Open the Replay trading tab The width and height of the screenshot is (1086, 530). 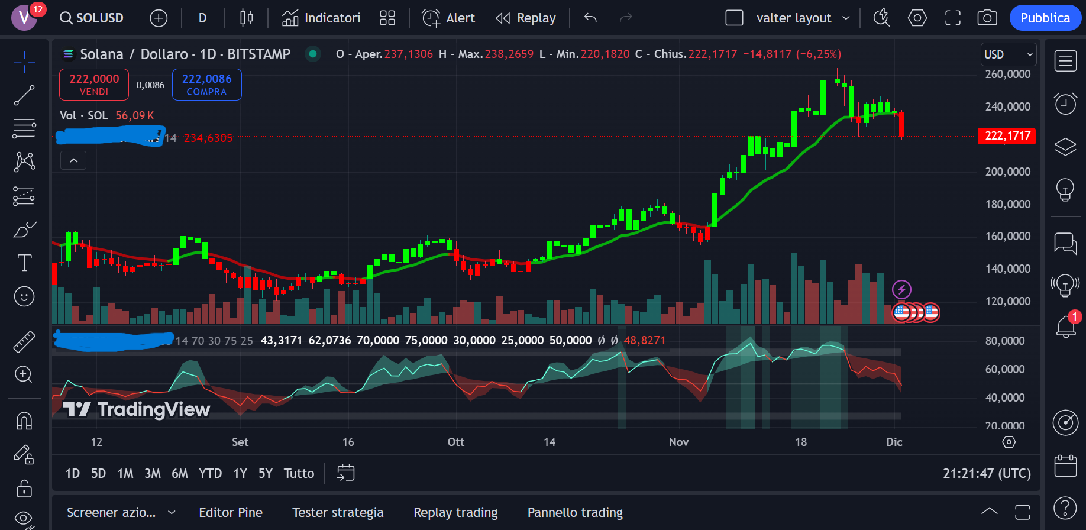(455, 512)
